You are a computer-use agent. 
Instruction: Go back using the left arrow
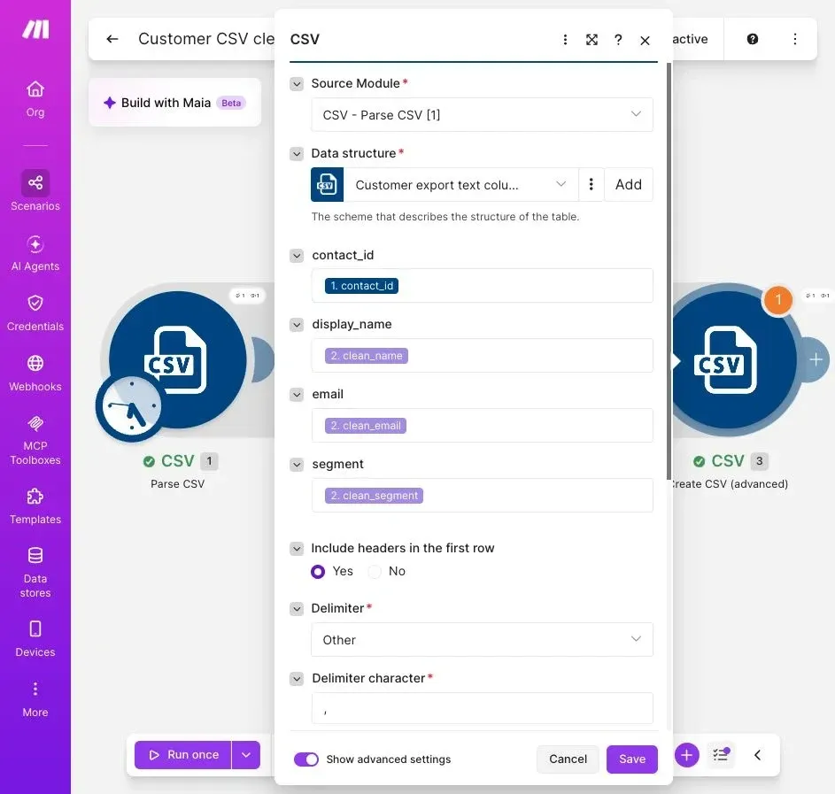pyautogui.click(x=112, y=39)
